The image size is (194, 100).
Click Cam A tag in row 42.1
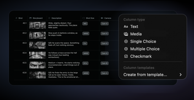point(105,24)
